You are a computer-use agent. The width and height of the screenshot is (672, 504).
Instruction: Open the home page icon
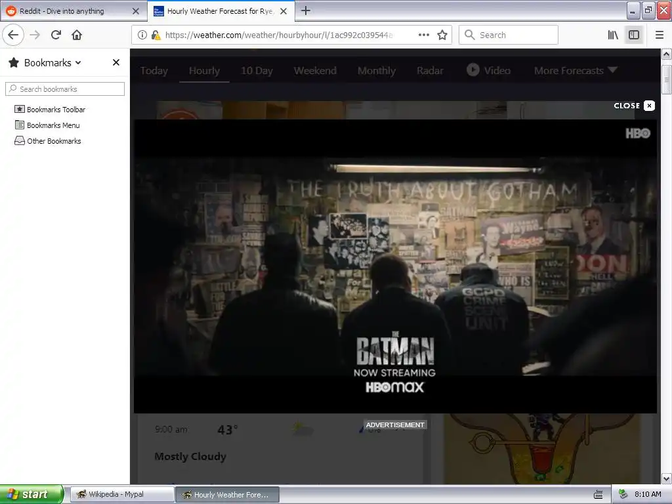77,35
